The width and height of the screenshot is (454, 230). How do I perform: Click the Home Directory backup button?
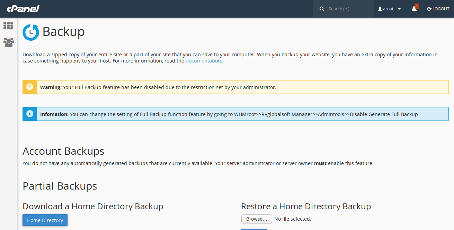point(45,220)
